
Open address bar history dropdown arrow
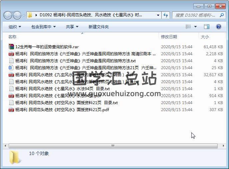(158, 15)
